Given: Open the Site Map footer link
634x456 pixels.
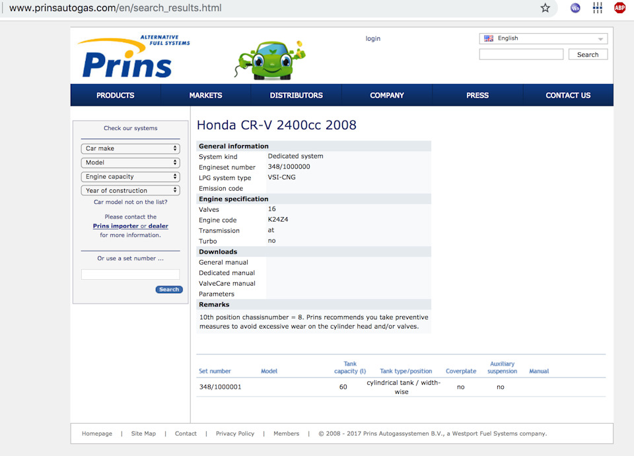Looking at the screenshot, I should point(143,434).
